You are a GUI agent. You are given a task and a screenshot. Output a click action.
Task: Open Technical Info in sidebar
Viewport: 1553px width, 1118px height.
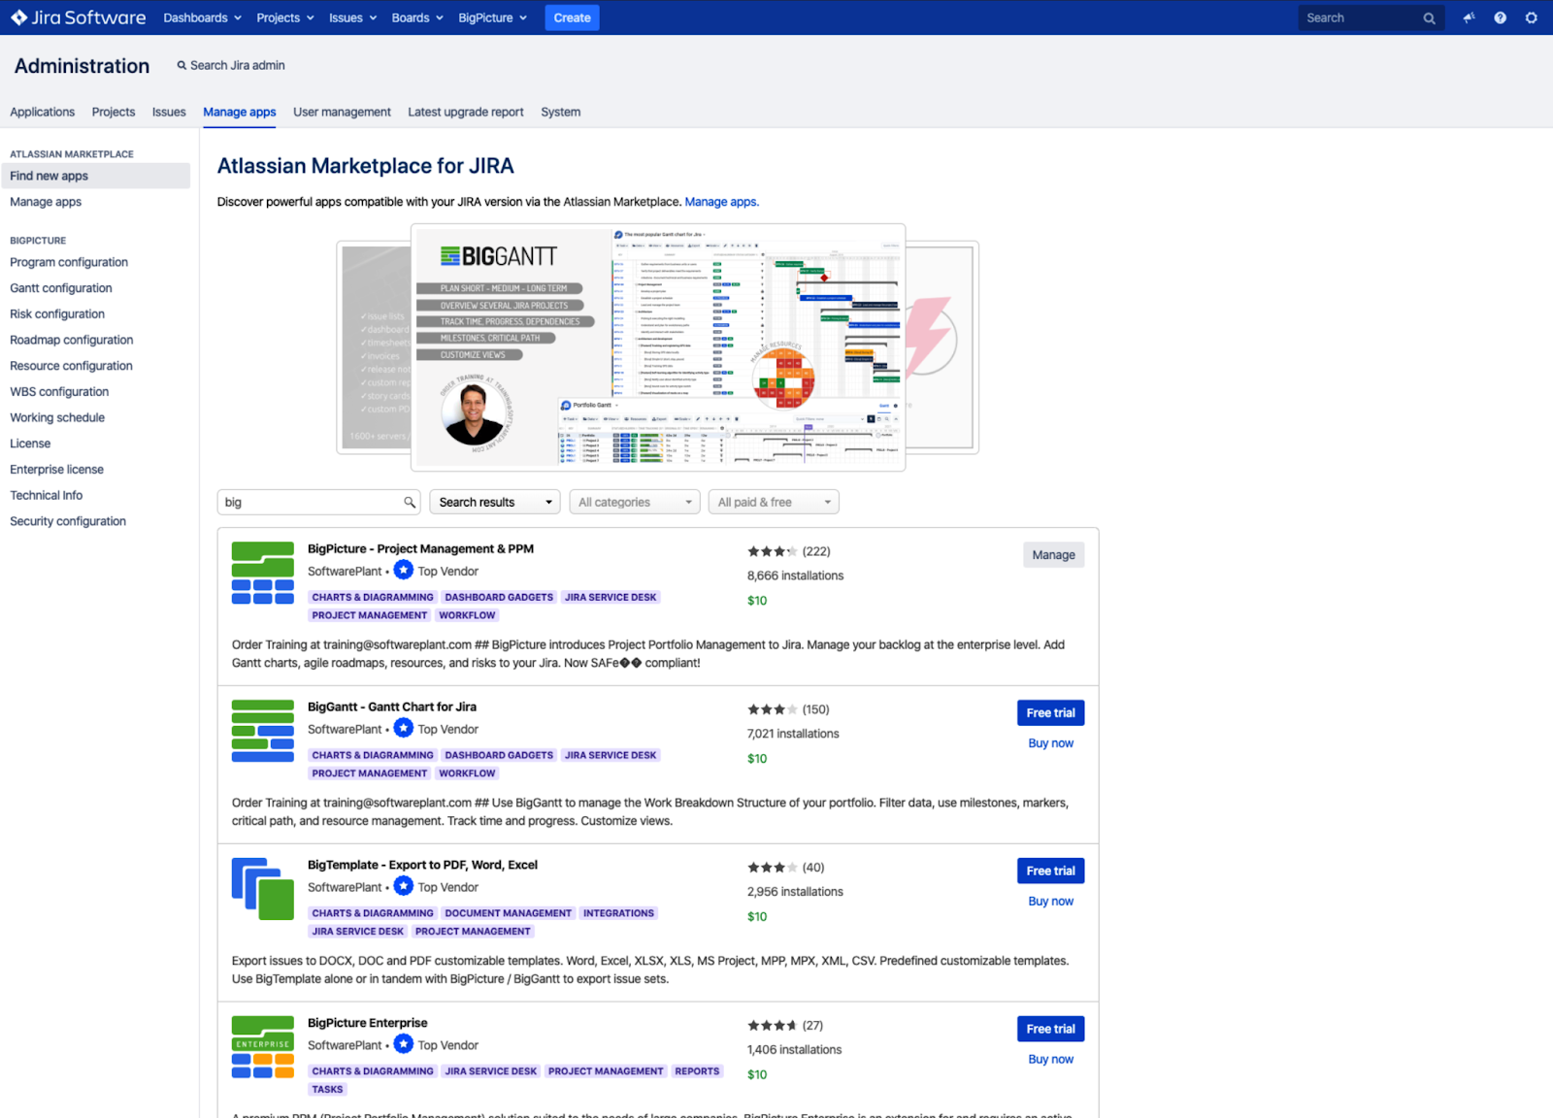pyautogui.click(x=47, y=495)
